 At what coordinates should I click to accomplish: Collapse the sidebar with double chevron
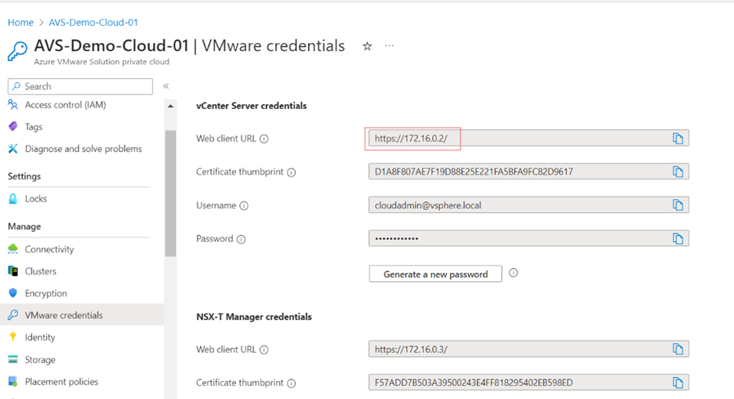tap(165, 86)
